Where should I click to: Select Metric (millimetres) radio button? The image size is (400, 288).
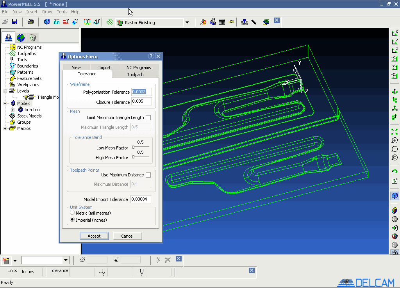pyautogui.click(x=72, y=213)
